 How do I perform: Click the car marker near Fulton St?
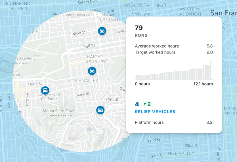tap(102, 31)
